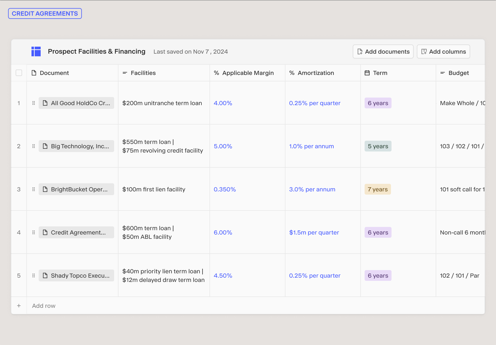The image size is (496, 345).
Task: Click the blue table layout icon
Action: click(x=36, y=51)
